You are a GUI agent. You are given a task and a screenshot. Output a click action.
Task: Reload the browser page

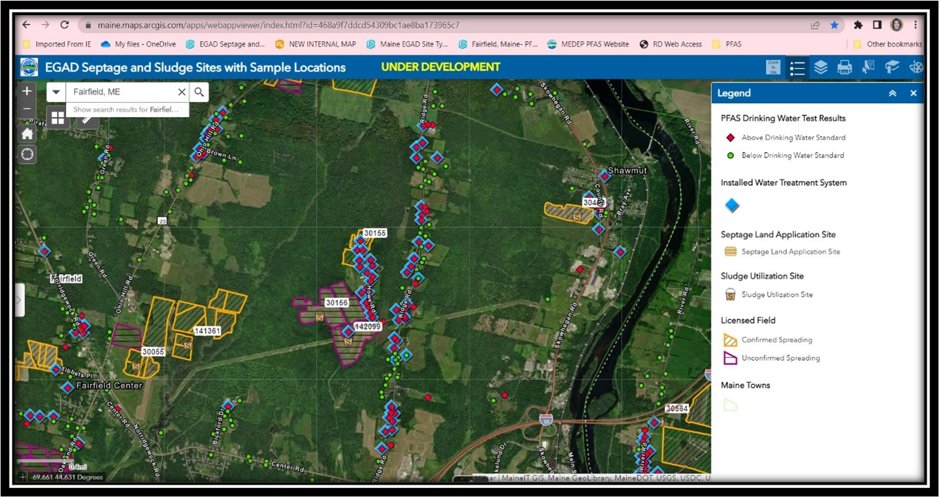[65, 25]
